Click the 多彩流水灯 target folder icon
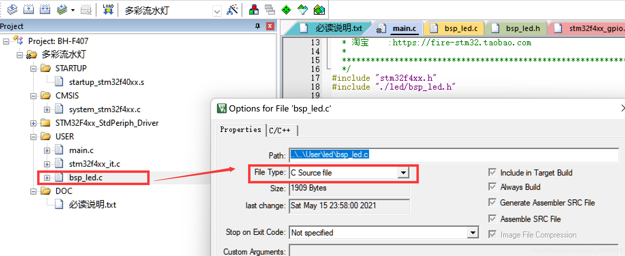This screenshot has height=256, width=625. [x=32, y=55]
